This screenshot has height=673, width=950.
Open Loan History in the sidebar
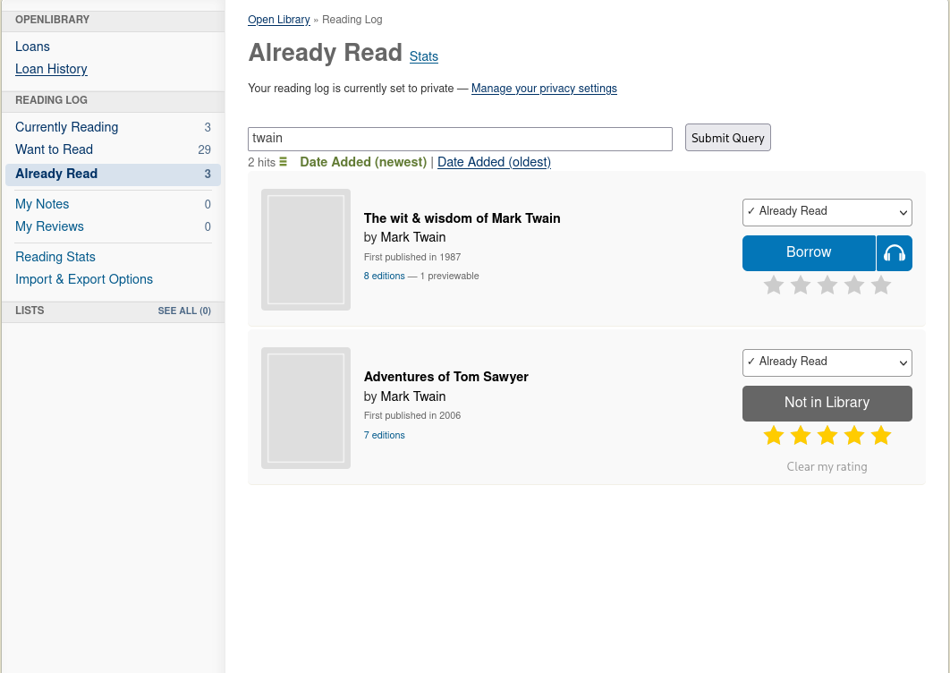(x=51, y=69)
